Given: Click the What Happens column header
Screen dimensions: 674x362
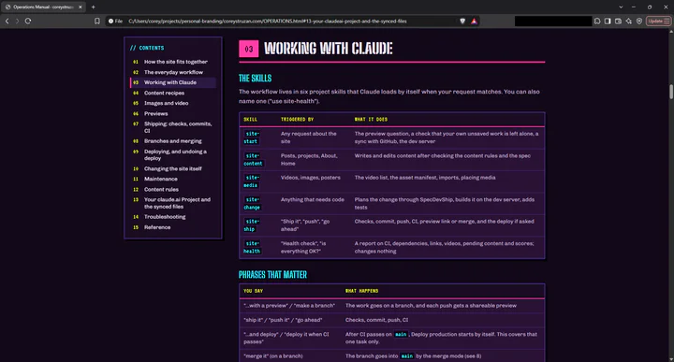Looking at the screenshot, I should click(362, 291).
